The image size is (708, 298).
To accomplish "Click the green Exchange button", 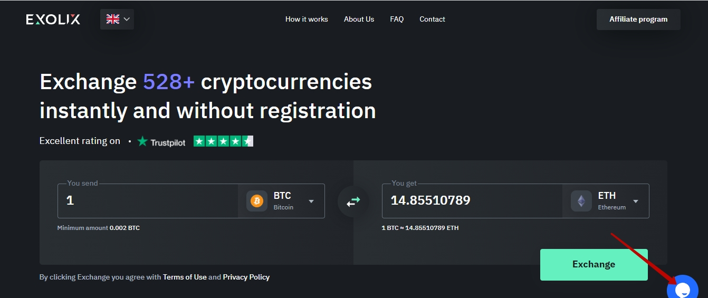I will tap(594, 265).
